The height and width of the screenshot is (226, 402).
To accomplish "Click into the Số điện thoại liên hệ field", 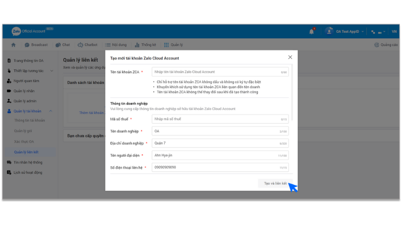I will (220, 167).
